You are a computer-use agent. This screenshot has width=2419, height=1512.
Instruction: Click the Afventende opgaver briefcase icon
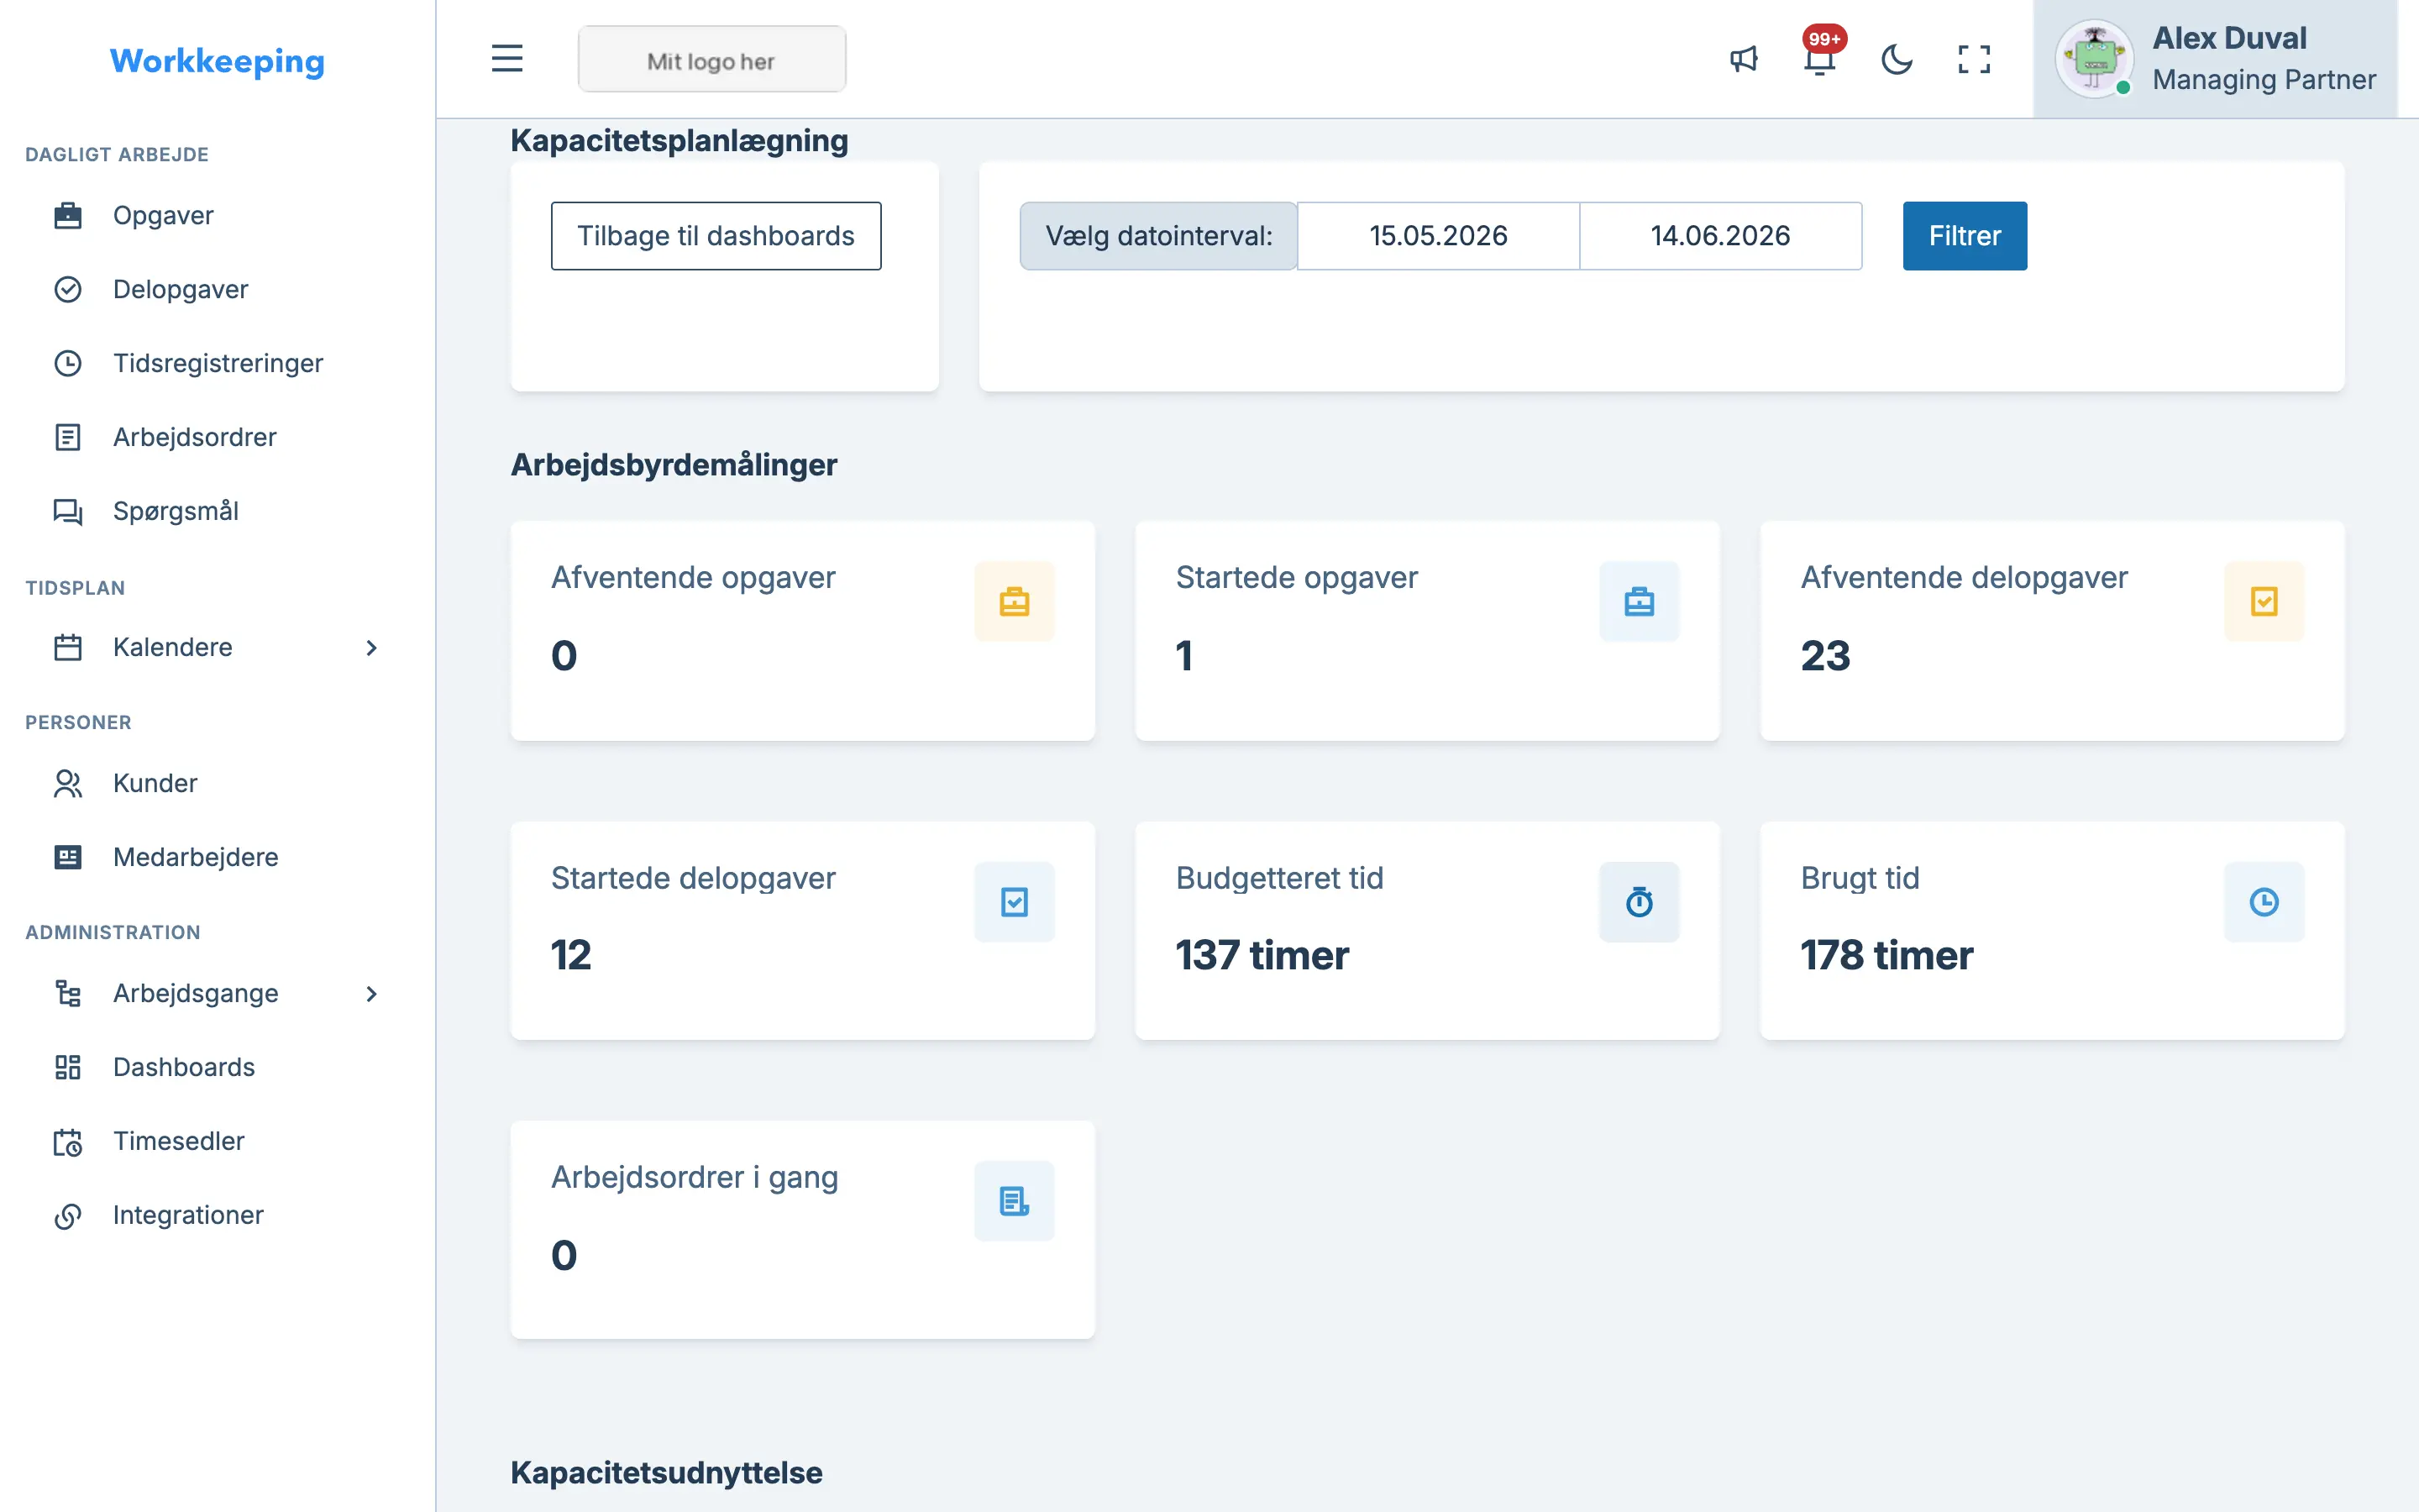click(x=1014, y=601)
